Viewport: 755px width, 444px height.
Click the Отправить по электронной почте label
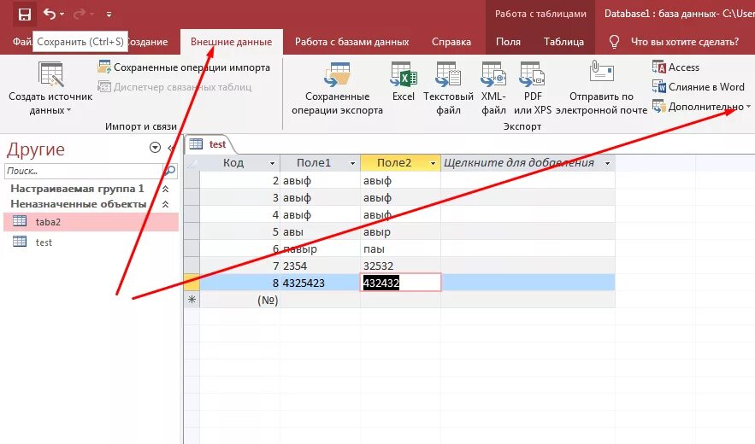click(x=601, y=103)
